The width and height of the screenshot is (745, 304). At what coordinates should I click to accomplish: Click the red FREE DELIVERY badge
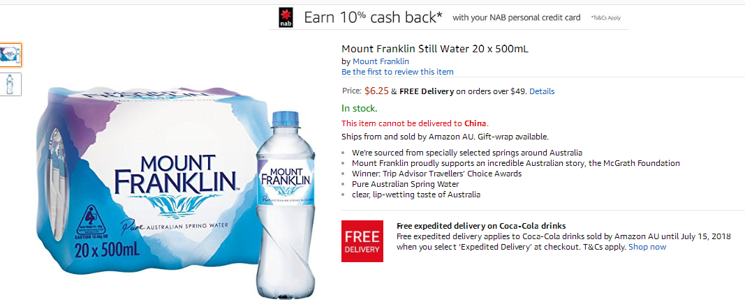pos(362,241)
